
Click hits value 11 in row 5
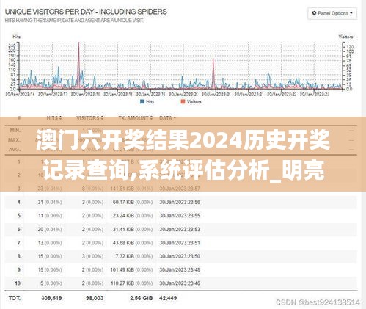(40, 216)
